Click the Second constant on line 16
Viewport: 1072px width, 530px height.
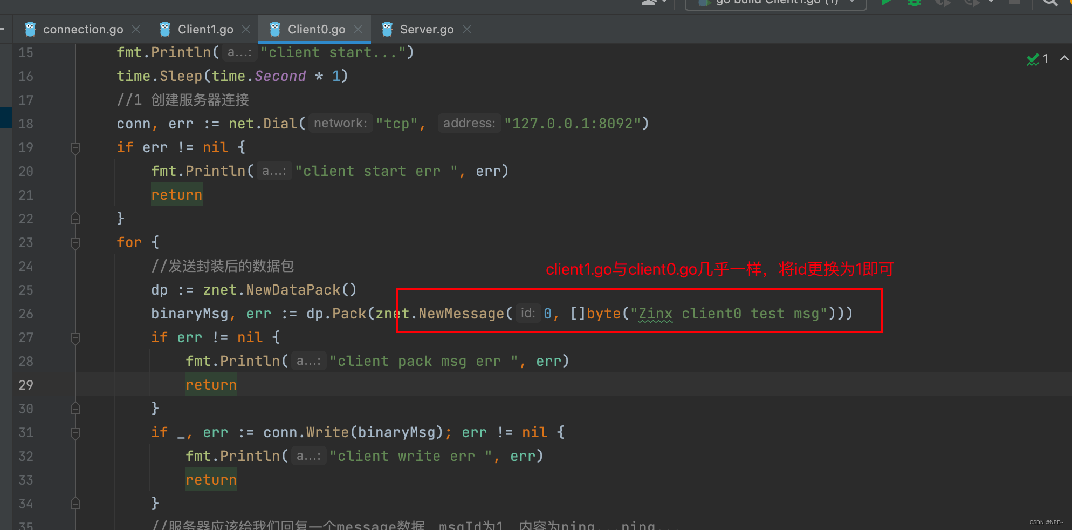pos(280,76)
